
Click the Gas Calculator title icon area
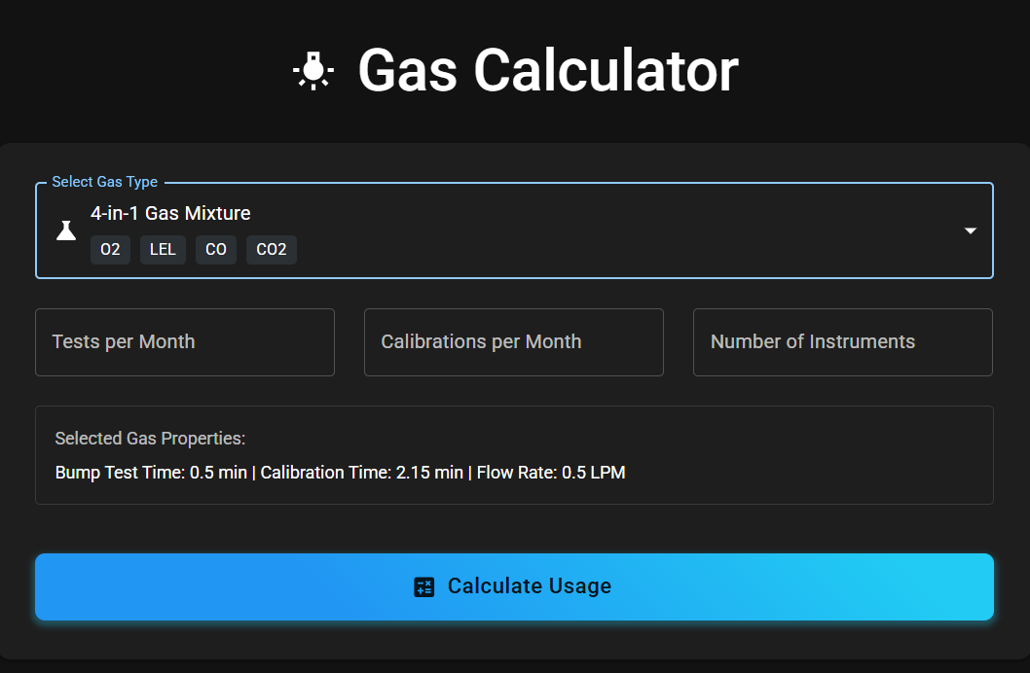click(313, 70)
